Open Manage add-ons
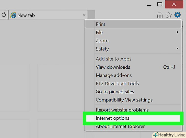The width and height of the screenshot is (186, 138). pos(133,75)
